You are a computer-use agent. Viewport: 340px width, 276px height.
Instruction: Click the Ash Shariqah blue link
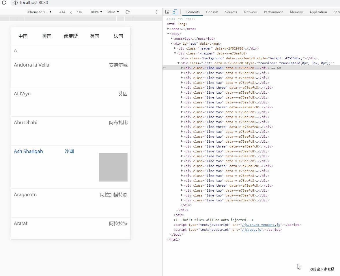coord(28,151)
